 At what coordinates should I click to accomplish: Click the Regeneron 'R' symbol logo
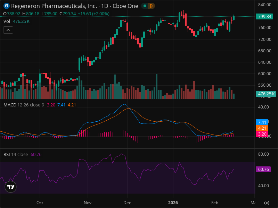pyautogui.click(x=7, y=6)
